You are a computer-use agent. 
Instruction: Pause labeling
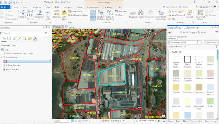[173, 12]
